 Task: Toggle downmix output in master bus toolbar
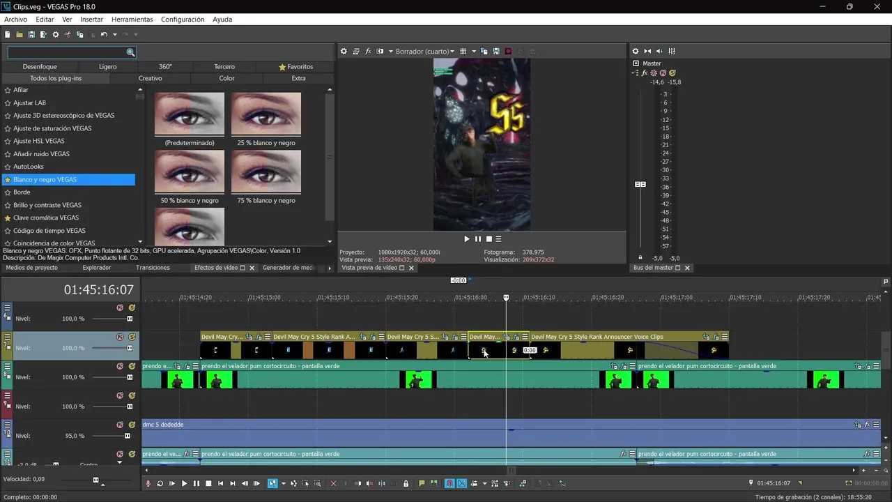pos(647,51)
